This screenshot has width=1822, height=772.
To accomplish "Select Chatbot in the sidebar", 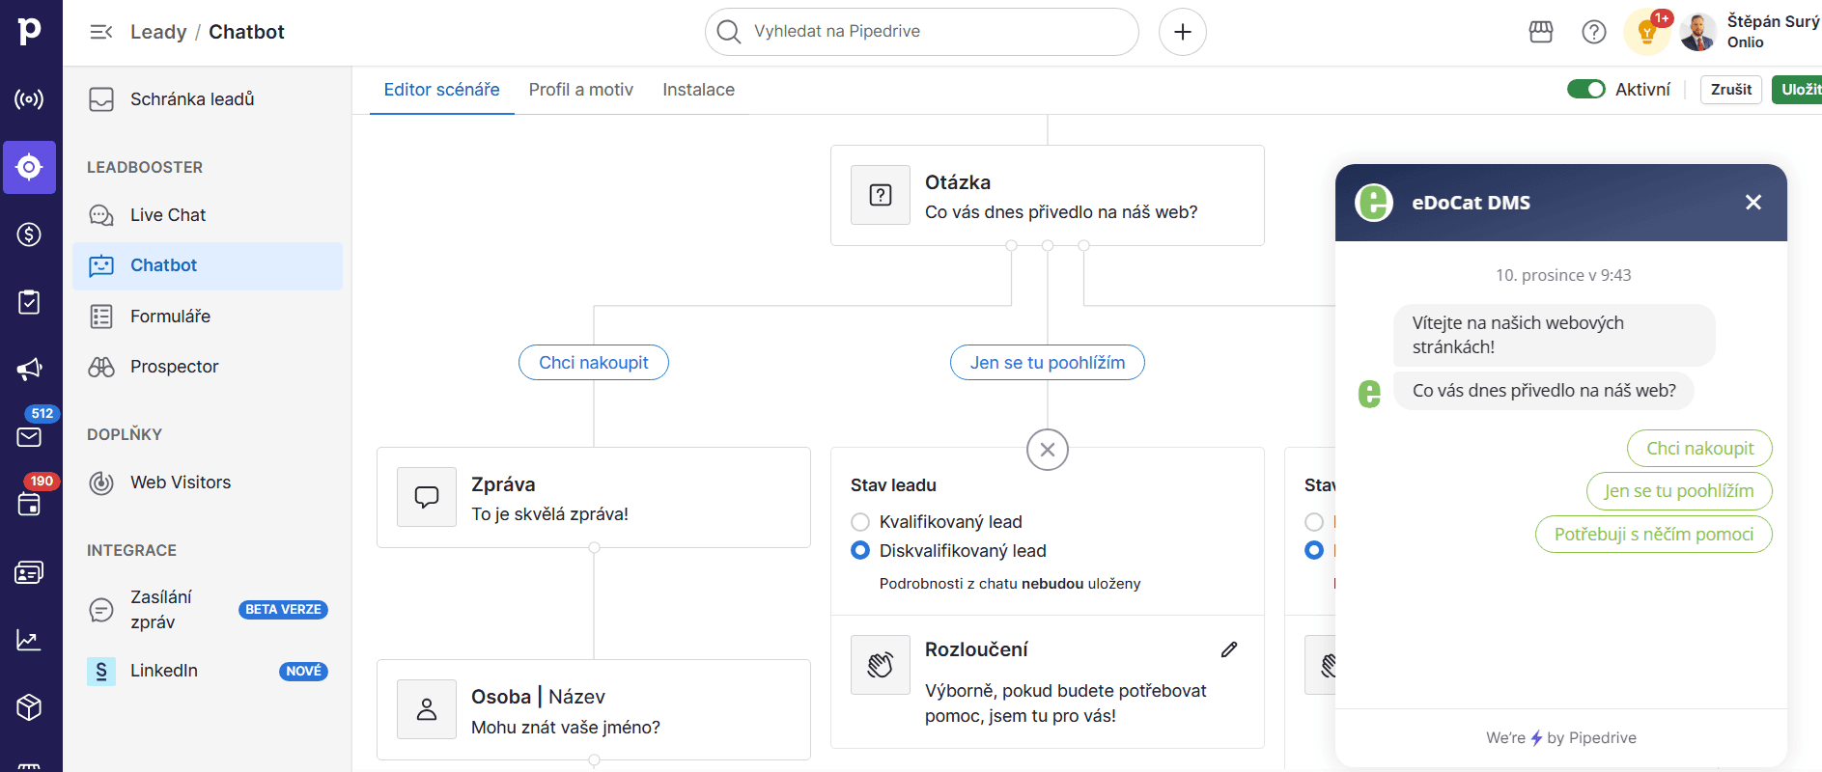I will click(x=208, y=265).
